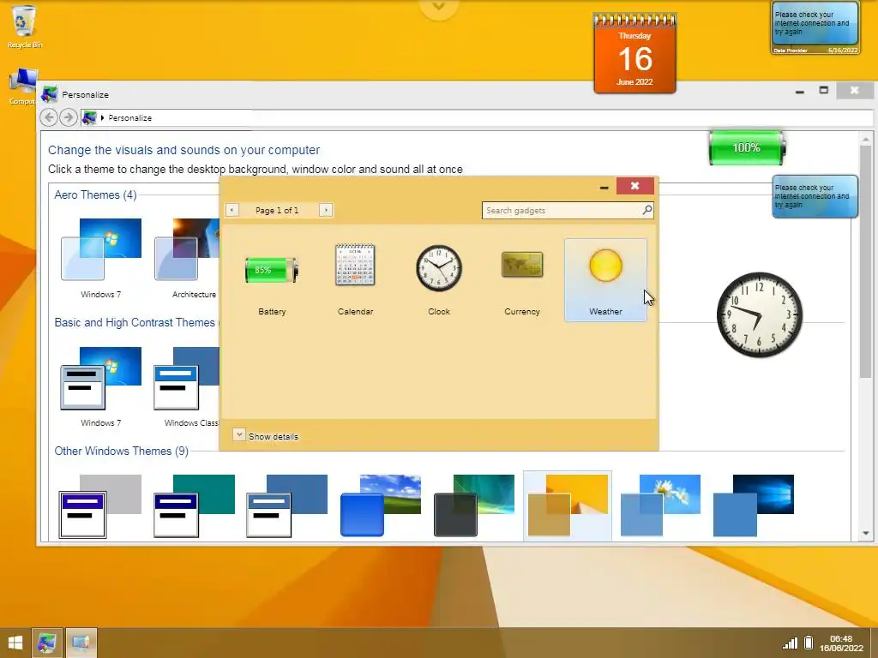The height and width of the screenshot is (658, 878).
Task: Click the Other Windows Themes (9) heading
Action: [x=121, y=451]
